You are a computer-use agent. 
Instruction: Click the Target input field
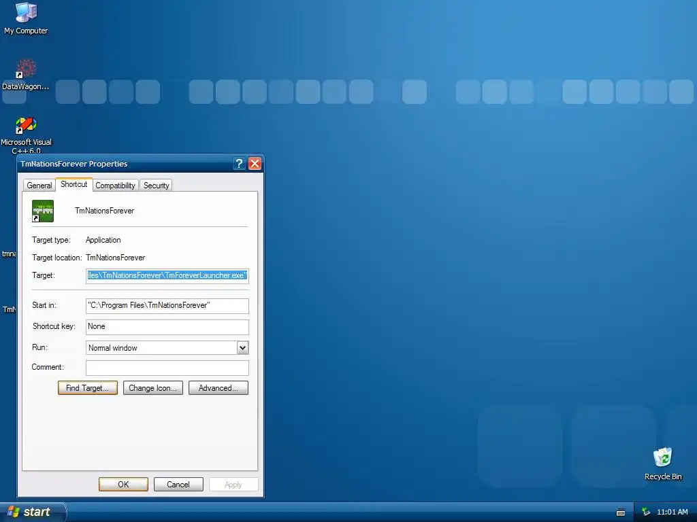tap(167, 276)
